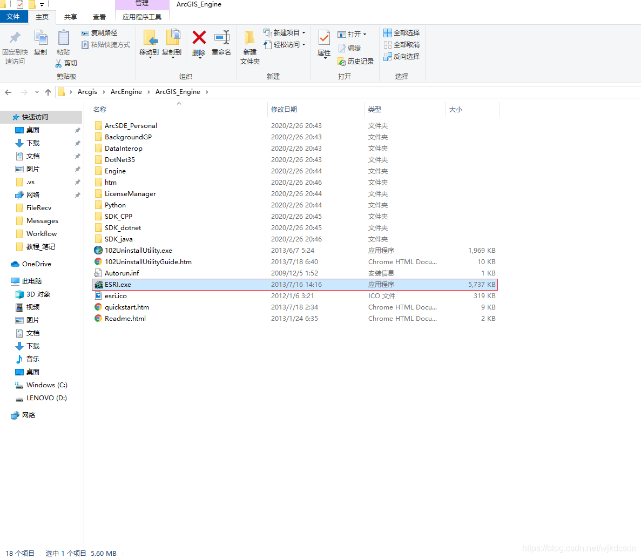Image resolution: width=641 pixels, height=558 pixels.
Task: Click the back navigation arrow
Action: tap(8, 92)
